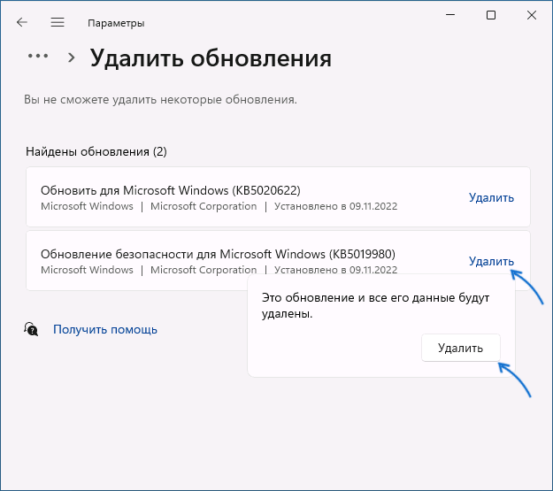Minimize the Параметры window
This screenshot has width=553, height=491.
click(x=450, y=15)
